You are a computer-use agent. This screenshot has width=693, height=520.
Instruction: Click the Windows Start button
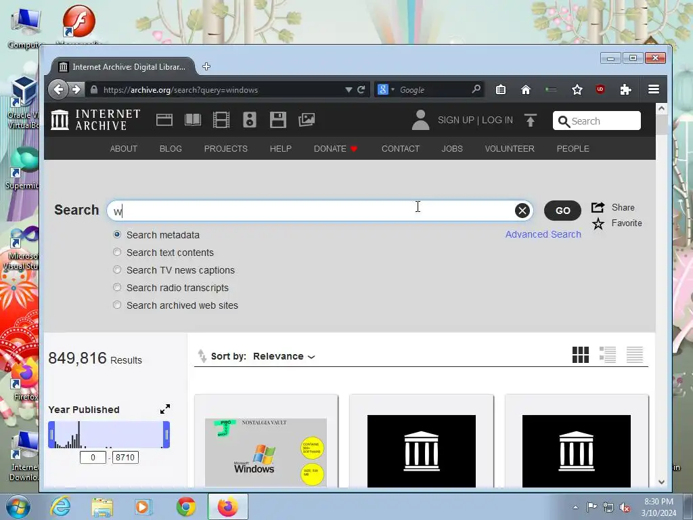click(18, 507)
